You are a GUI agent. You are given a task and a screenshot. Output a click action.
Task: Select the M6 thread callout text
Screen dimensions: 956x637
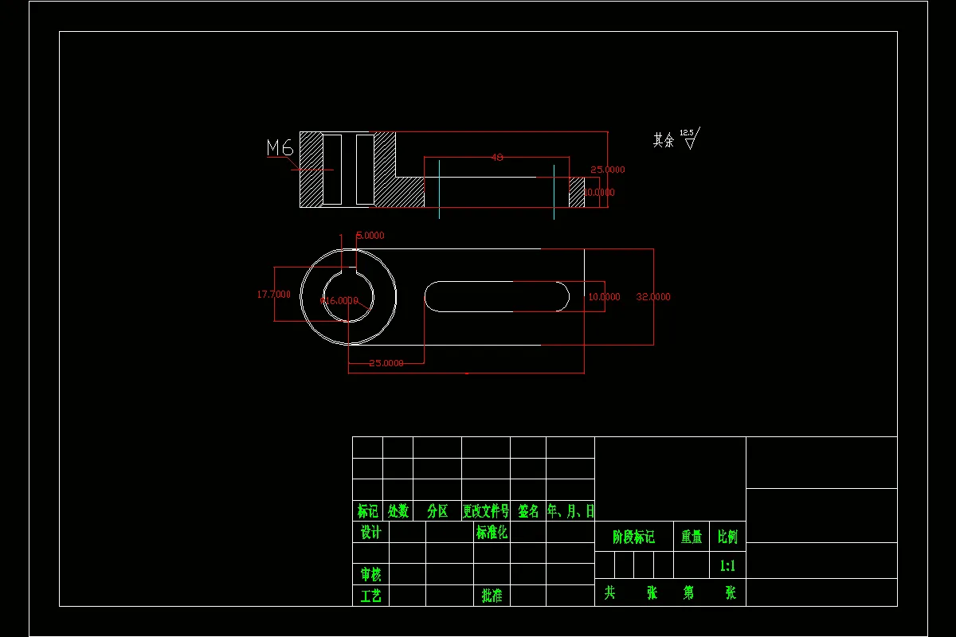280,147
